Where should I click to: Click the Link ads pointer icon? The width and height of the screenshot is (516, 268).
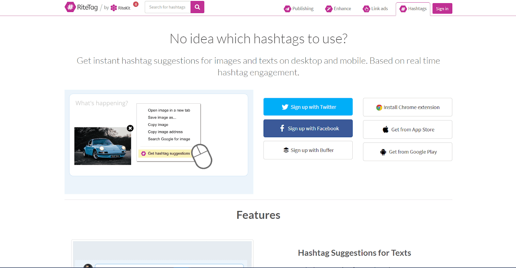(x=366, y=9)
